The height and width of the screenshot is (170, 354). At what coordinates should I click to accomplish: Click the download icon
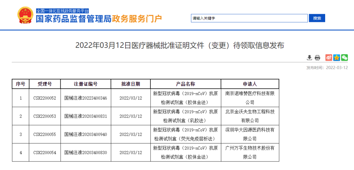[309, 58]
